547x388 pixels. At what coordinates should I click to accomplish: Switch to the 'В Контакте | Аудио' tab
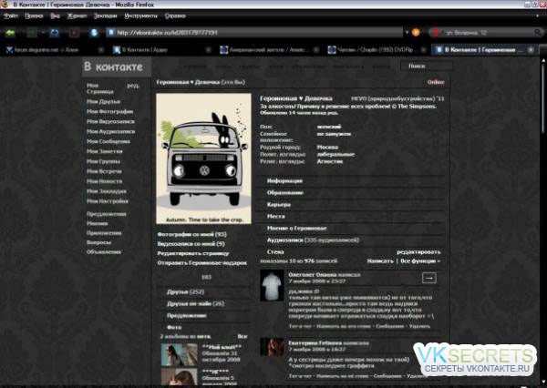pyautogui.click(x=160, y=50)
